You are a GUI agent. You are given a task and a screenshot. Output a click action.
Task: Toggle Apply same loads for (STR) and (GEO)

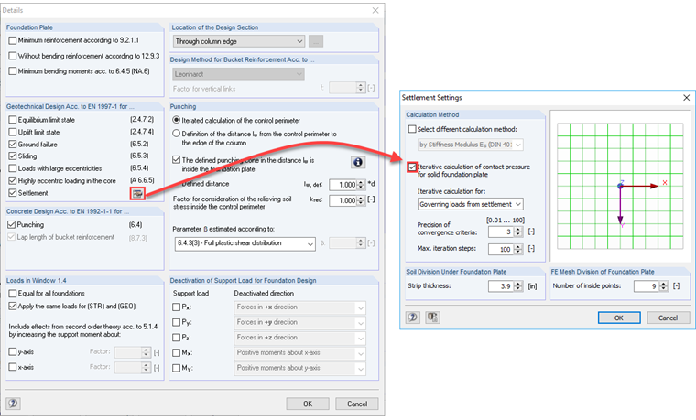pos(13,306)
